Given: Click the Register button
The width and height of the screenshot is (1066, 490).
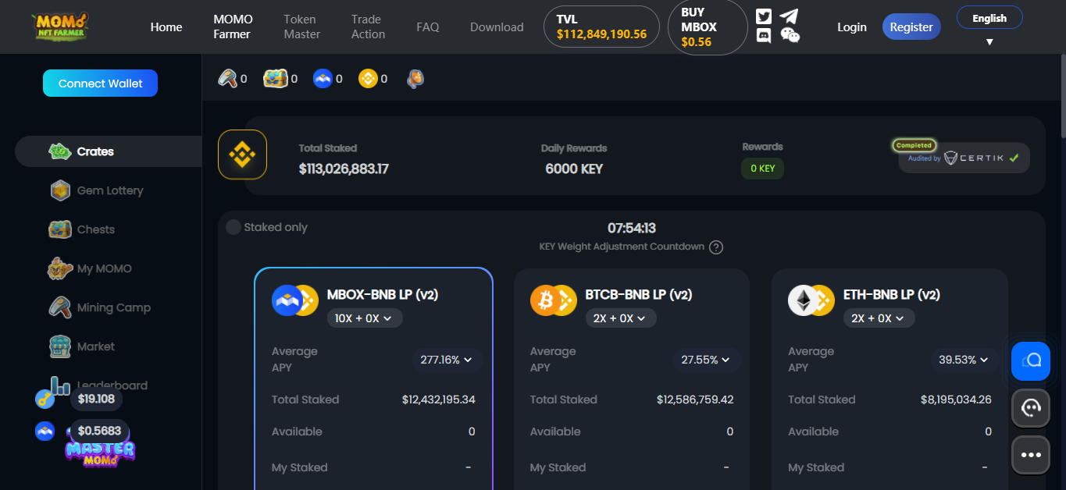Looking at the screenshot, I should (x=911, y=27).
